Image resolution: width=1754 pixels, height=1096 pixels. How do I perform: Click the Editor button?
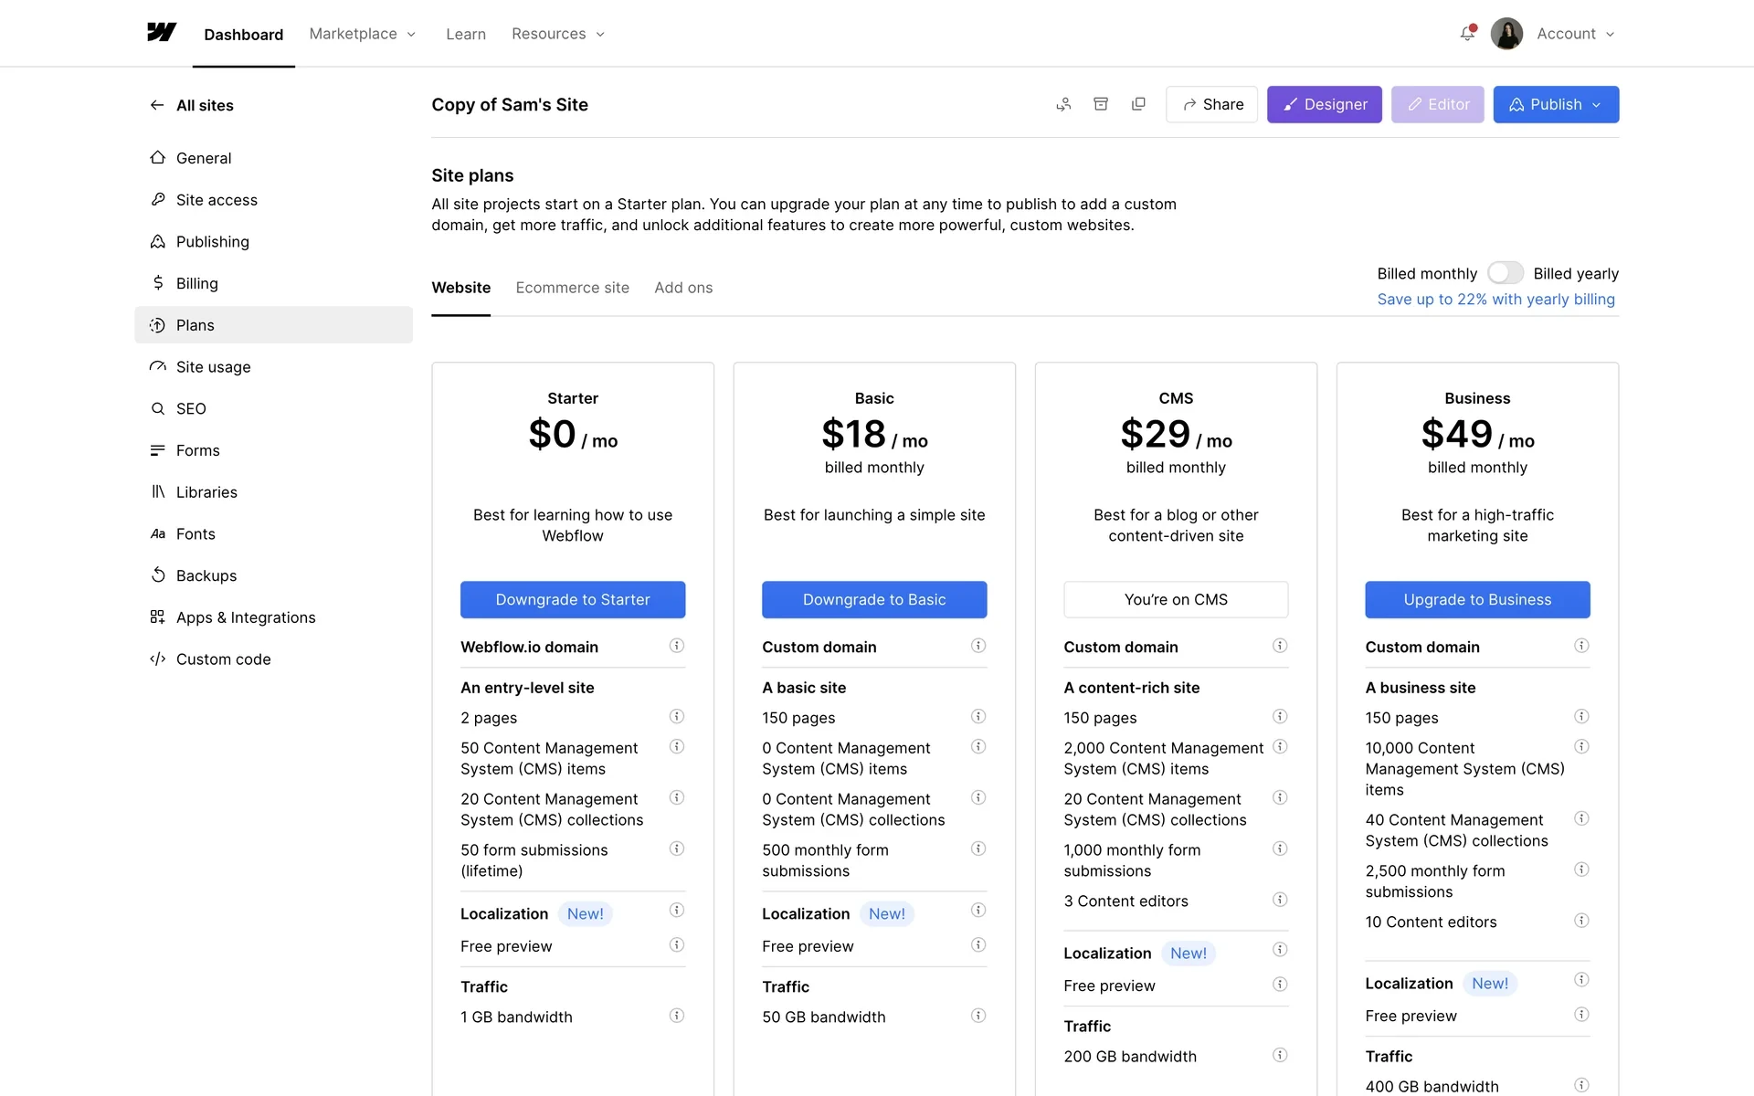(1437, 104)
